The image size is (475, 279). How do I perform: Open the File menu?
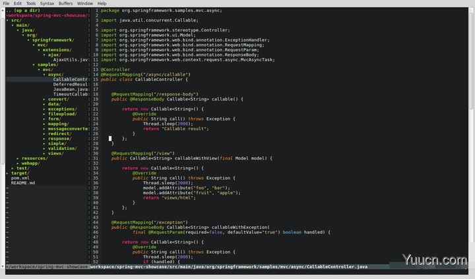(x=6, y=3)
